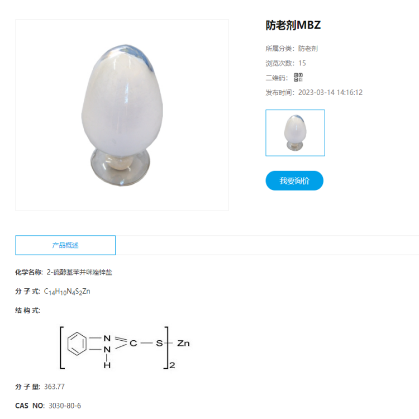Click the CAS number 3030-80-6

click(65, 406)
